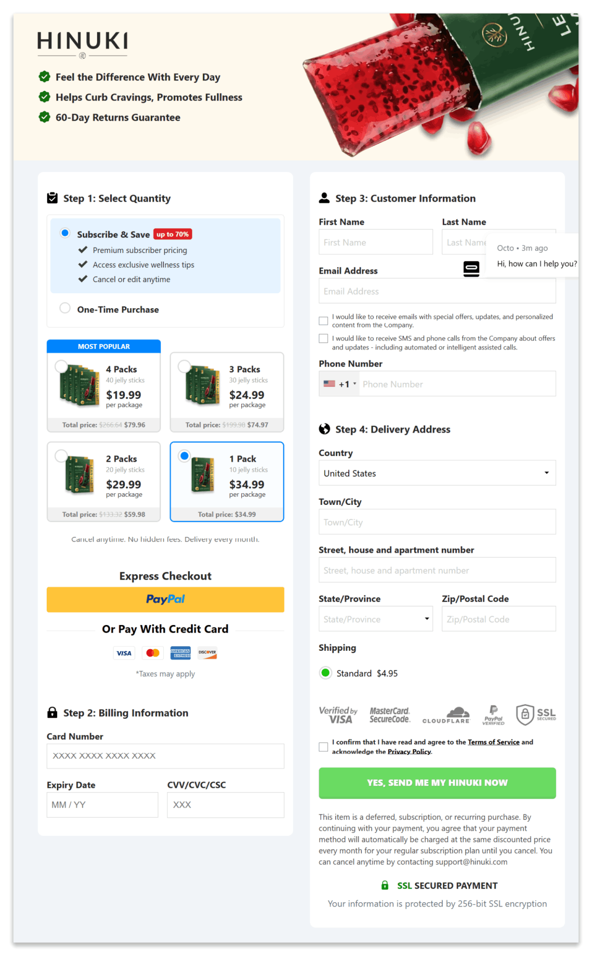Click the Total price: $34.99 text
592x956 pixels.
(227, 514)
